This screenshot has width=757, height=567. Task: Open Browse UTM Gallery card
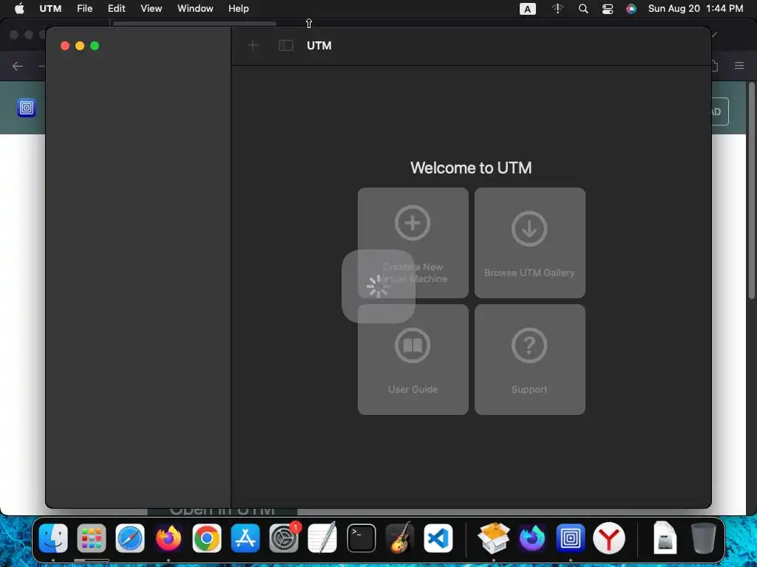(529, 242)
